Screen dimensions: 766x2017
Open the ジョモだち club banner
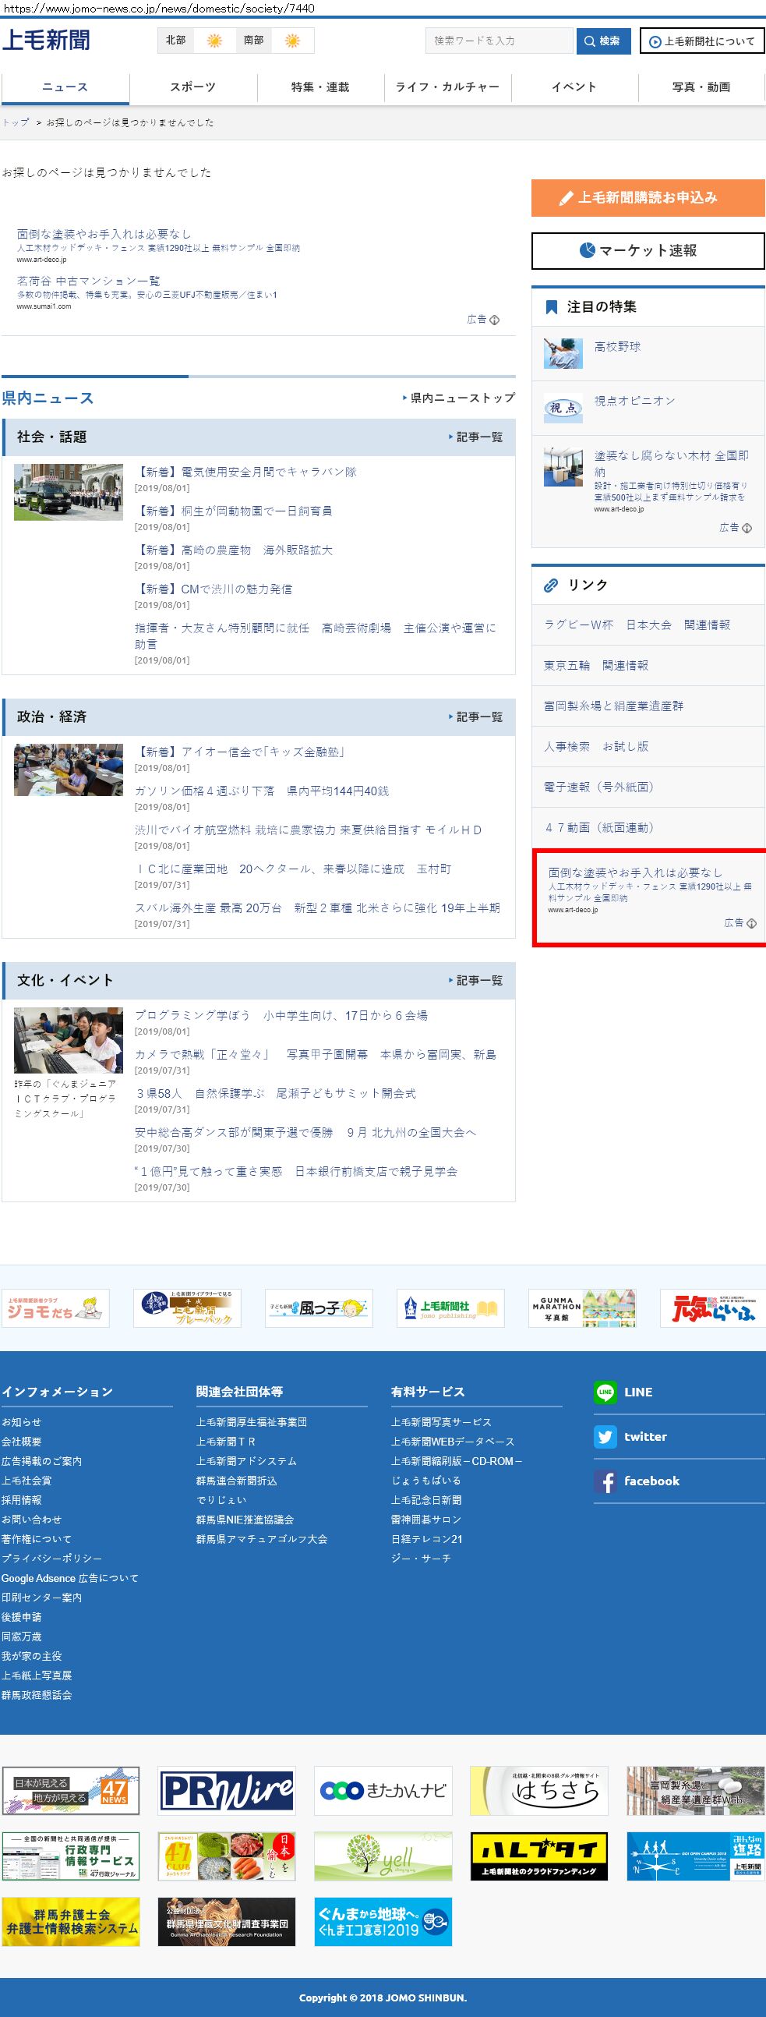point(55,1308)
